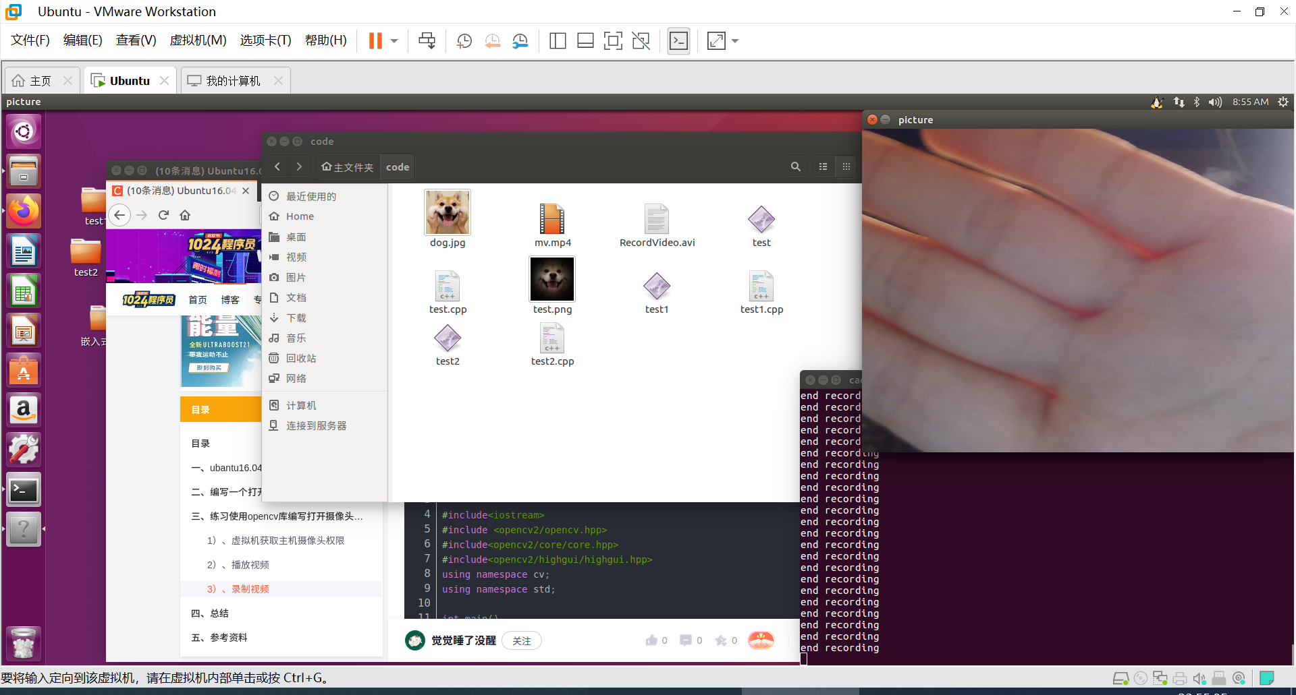Pause the virtual machine from VMware toolbar
This screenshot has width=1296, height=695.
(x=375, y=41)
